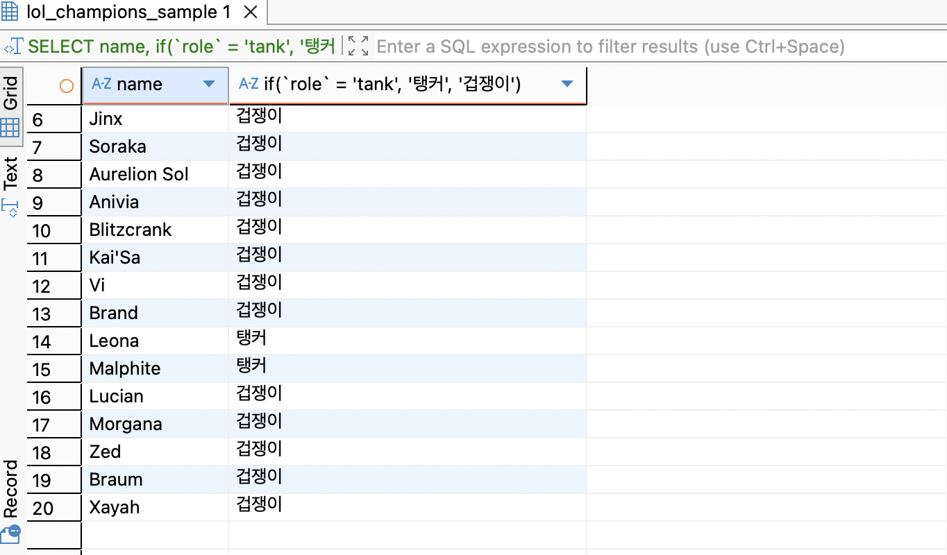Click the Leona name cell
Image resolution: width=947 pixels, height=555 pixels.
[x=156, y=341]
